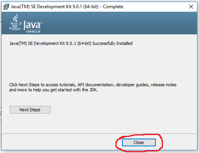This screenshot has height=153, width=199.
Task: Click the empty area right of Next Steps
Action: (x=118, y=110)
